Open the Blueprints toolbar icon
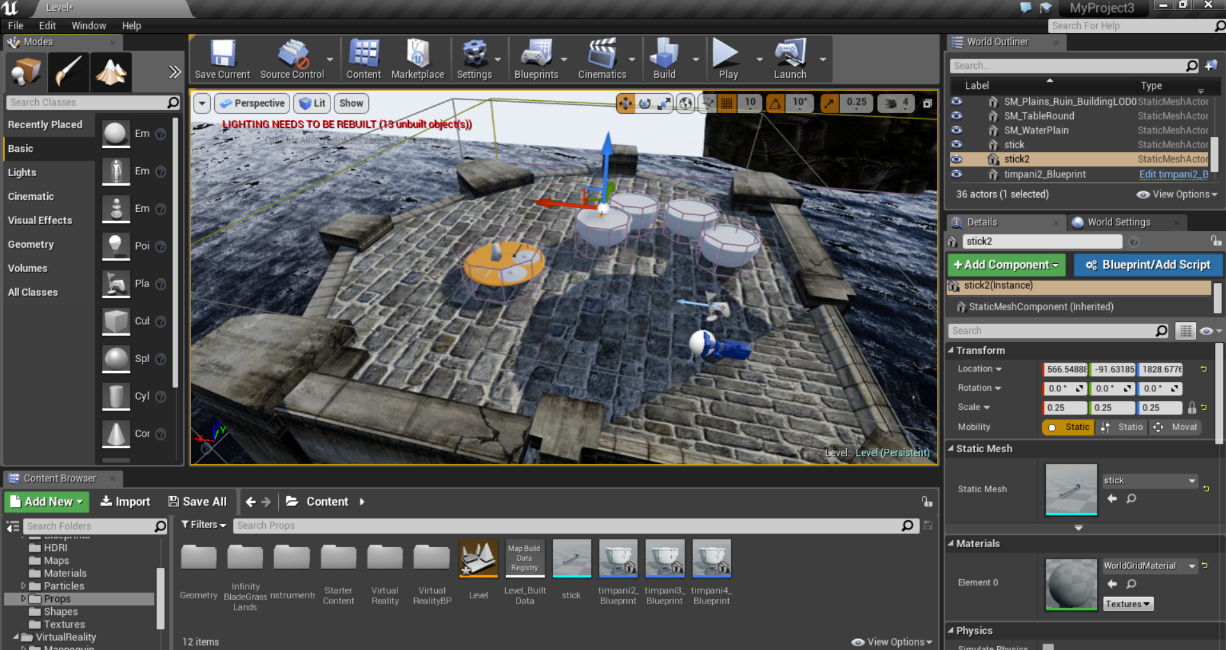Viewport: 1226px width, 650px height. click(536, 59)
